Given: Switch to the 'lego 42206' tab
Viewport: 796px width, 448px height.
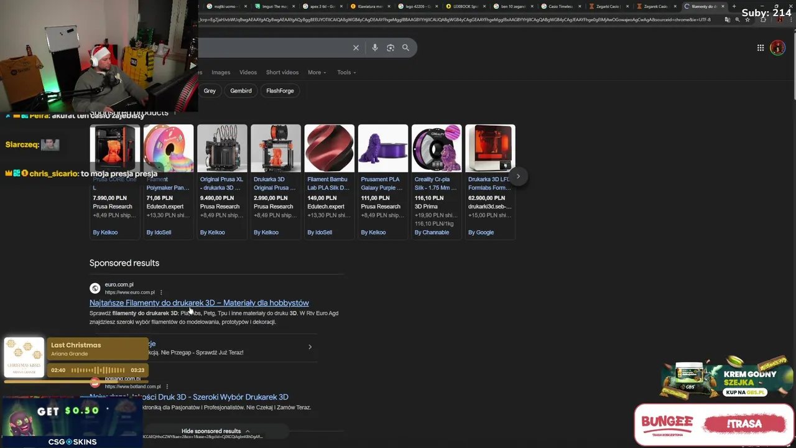Looking at the screenshot, I should 417,6.
